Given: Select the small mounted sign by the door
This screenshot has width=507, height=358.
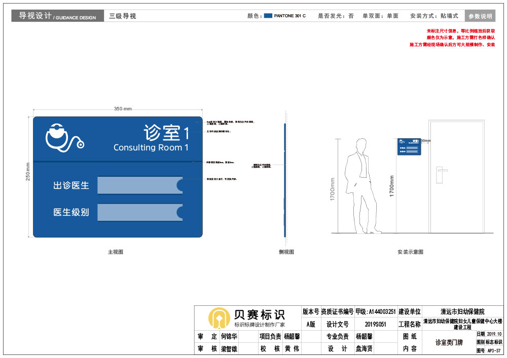Looking at the screenshot, I should click(x=409, y=146).
